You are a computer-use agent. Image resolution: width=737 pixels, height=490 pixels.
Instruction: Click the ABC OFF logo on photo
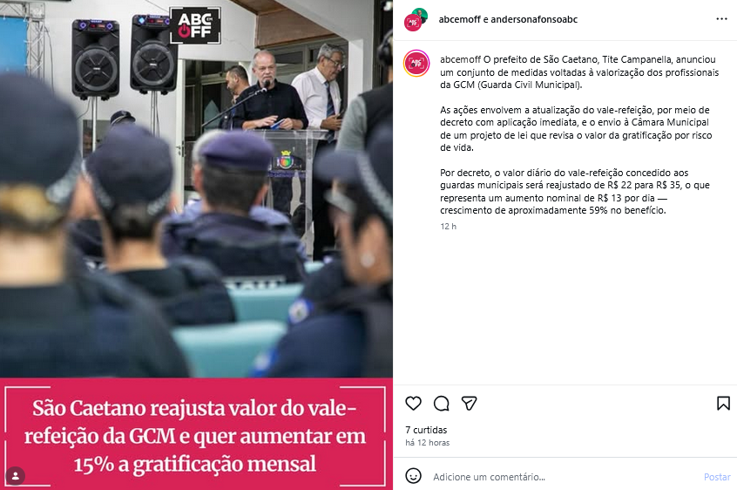click(x=195, y=25)
